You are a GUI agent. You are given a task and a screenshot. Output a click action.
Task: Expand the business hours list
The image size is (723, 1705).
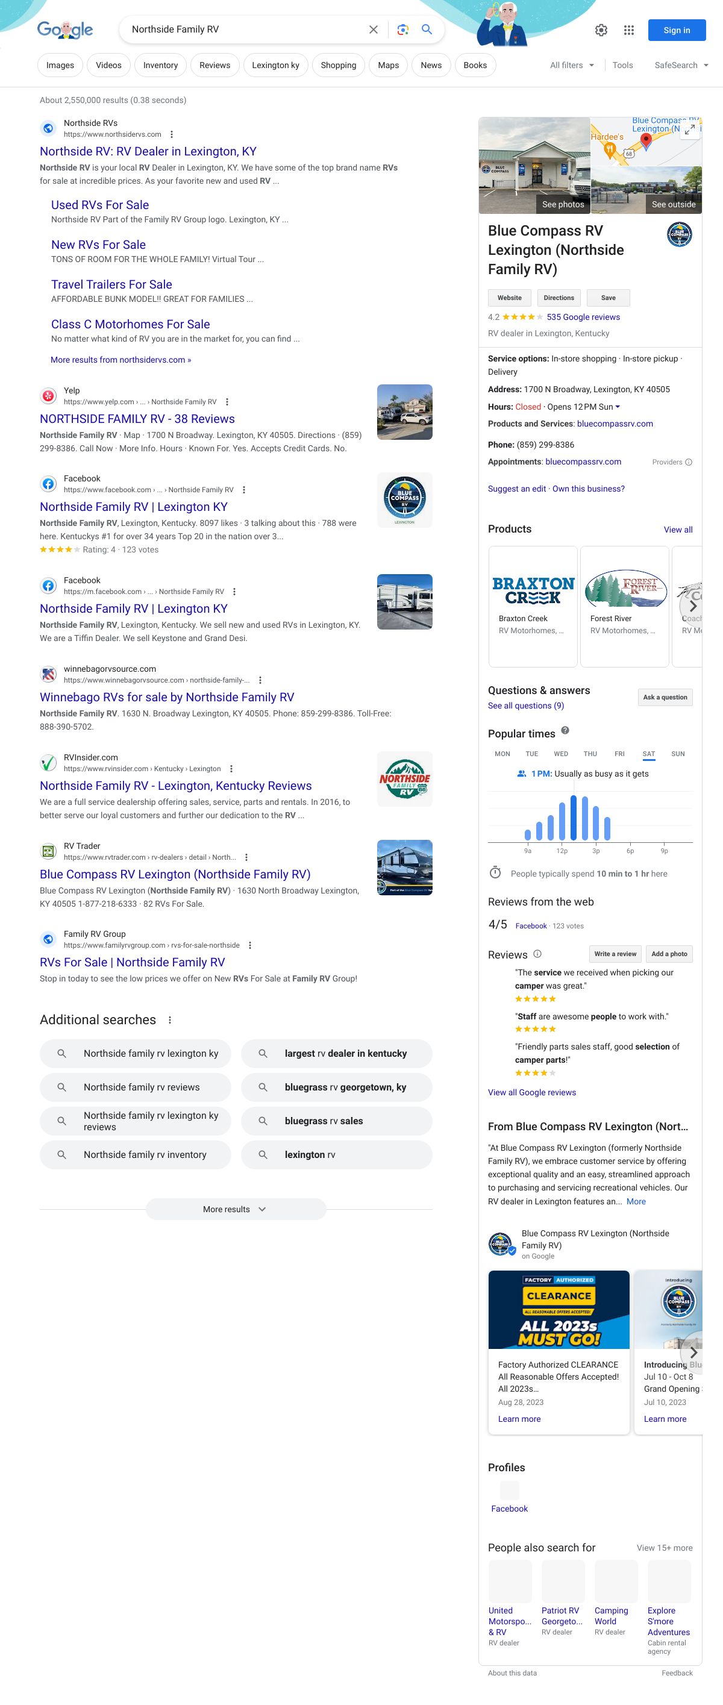pos(618,407)
